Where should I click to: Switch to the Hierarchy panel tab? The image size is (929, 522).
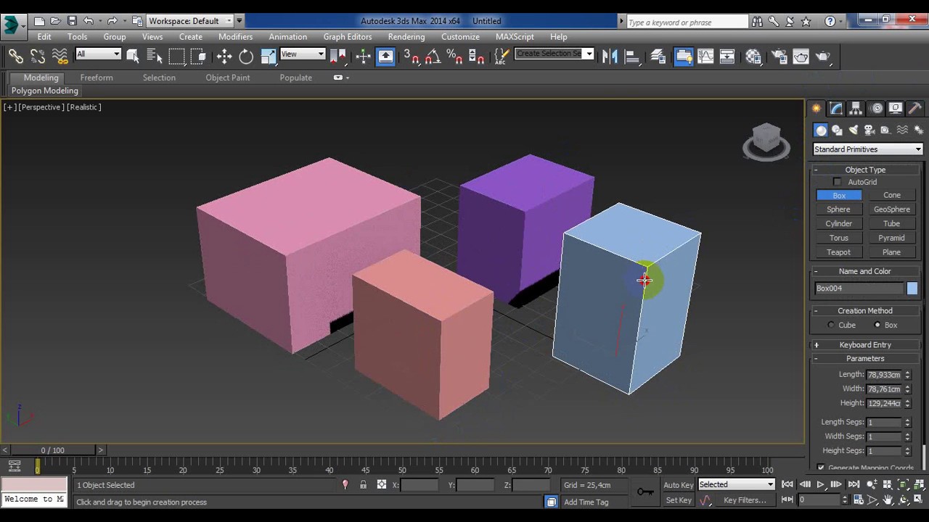tap(856, 108)
